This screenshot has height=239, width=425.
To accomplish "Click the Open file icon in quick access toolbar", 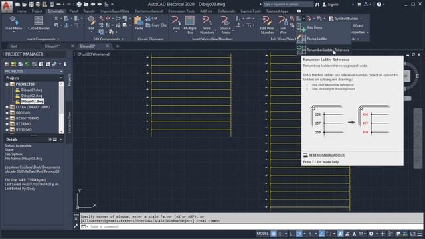I will click(x=24, y=5).
